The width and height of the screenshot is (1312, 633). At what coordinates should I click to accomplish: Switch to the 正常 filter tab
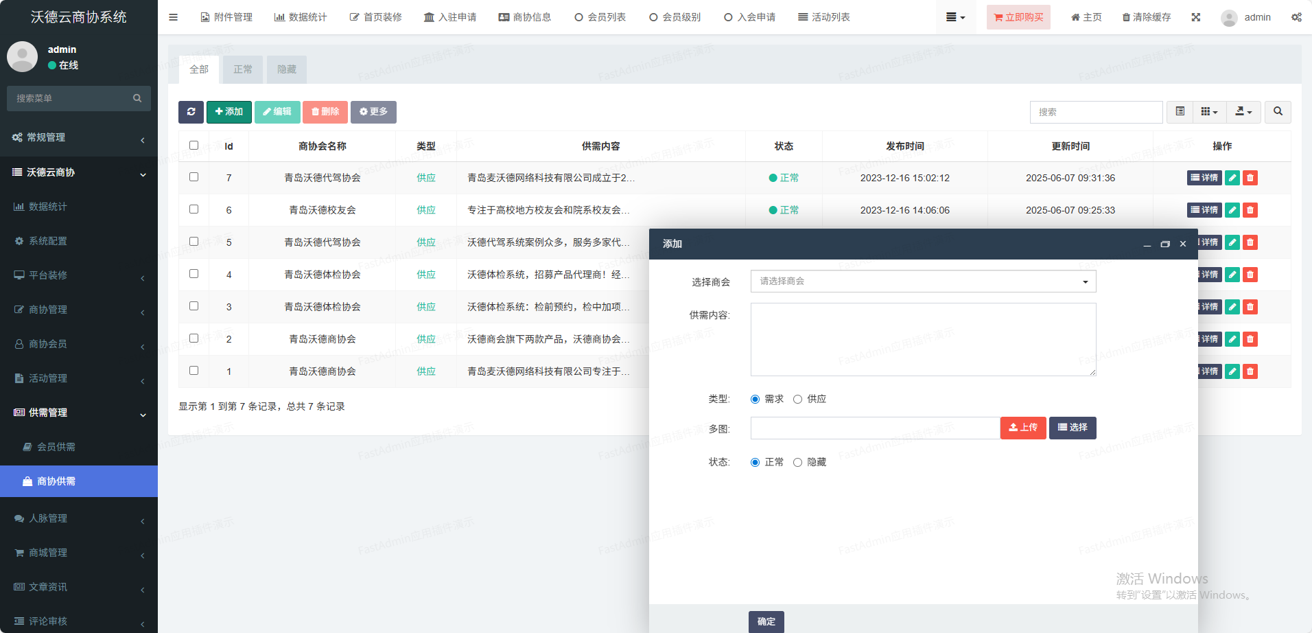pos(243,69)
